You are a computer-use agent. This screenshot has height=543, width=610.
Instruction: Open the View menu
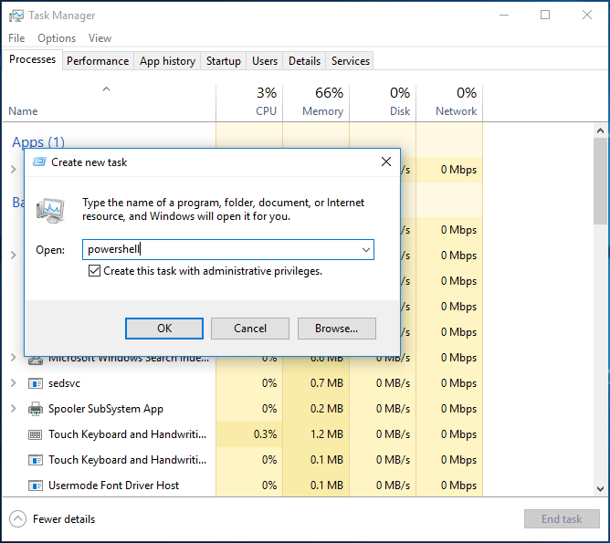point(100,38)
